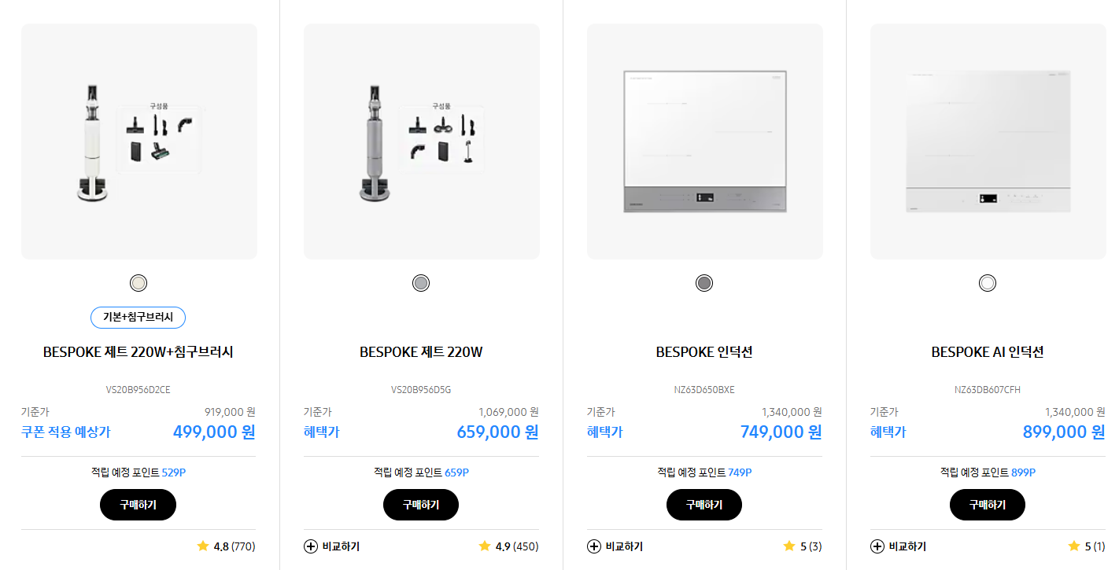Select the dark color swatch under BESPOKE 인덕션
The width and height of the screenshot is (1119, 570).
point(704,281)
